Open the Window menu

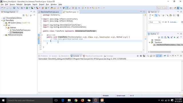(53, 5)
